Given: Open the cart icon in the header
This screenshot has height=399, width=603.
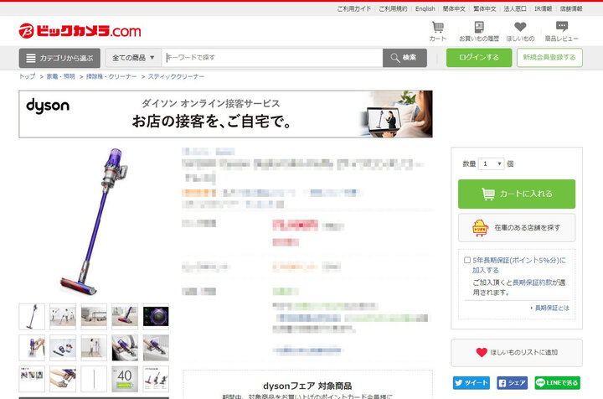Looking at the screenshot, I should [438, 31].
